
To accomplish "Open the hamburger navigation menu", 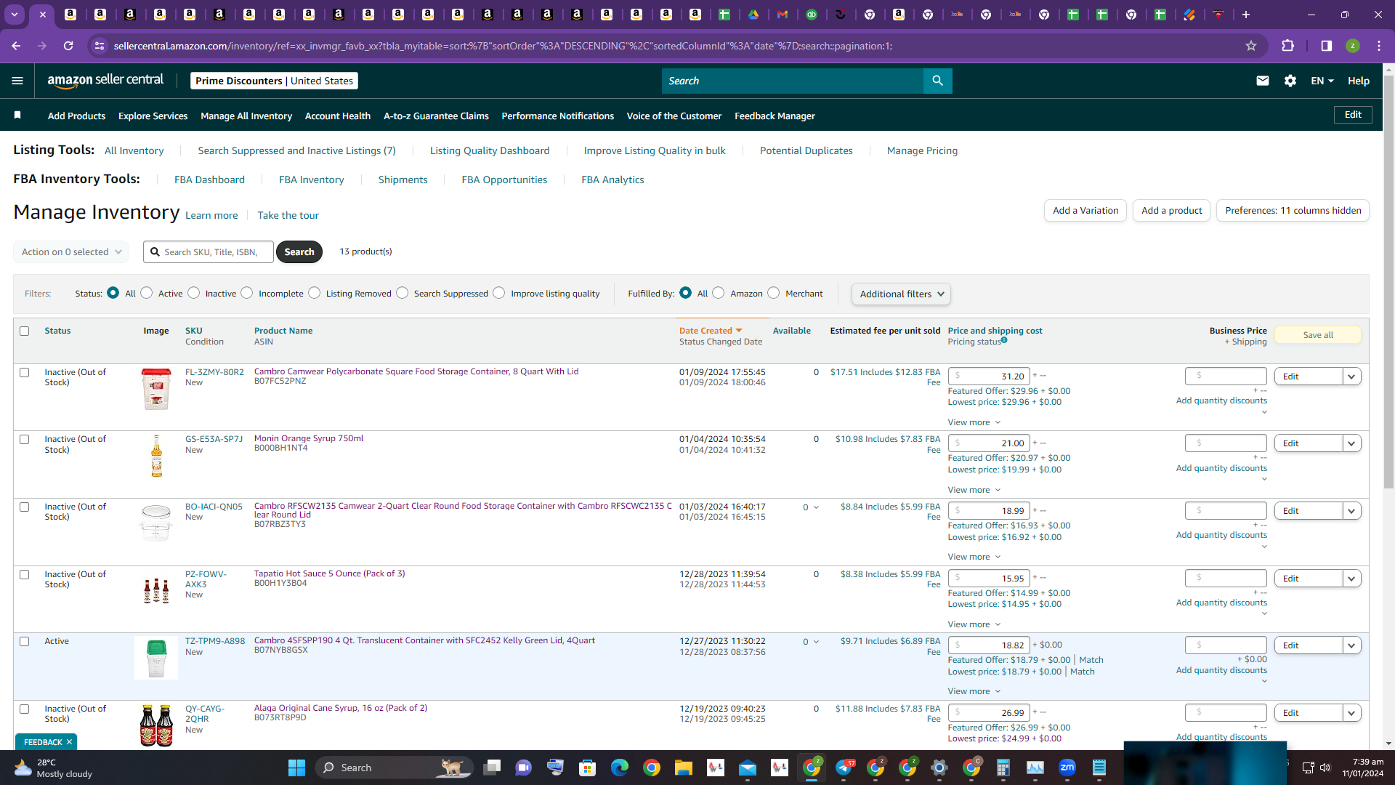I will point(17,81).
